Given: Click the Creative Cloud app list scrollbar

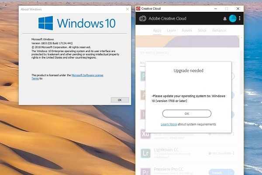Looking at the screenshot, I should (241, 72).
